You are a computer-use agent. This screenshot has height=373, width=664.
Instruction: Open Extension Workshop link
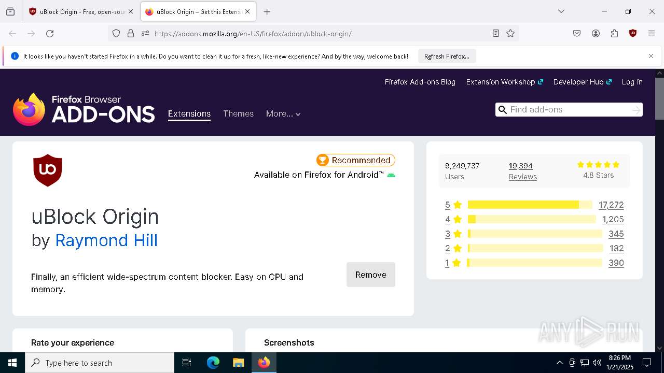click(x=504, y=82)
